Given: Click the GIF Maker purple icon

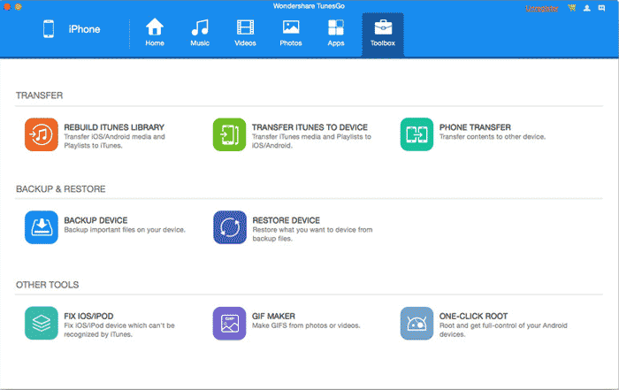Looking at the screenshot, I should tap(229, 324).
